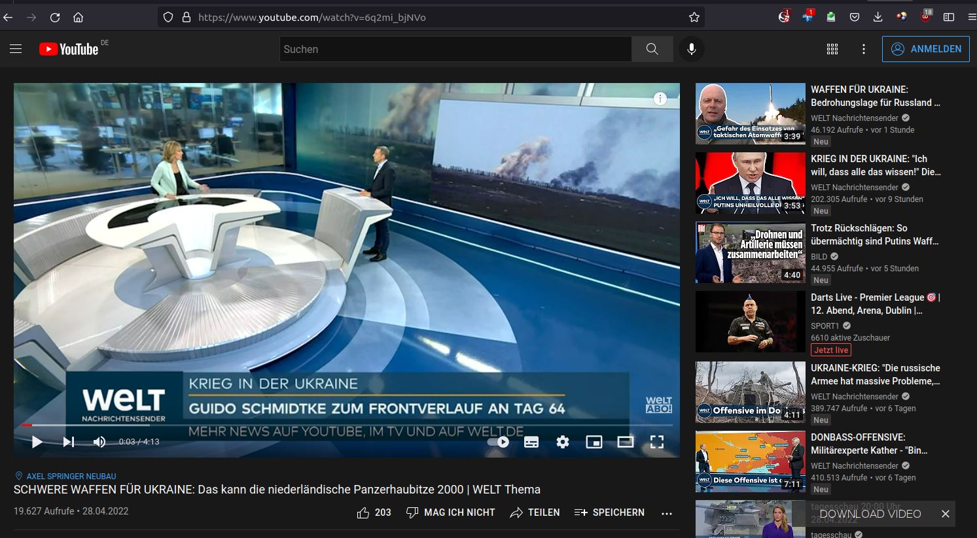The height and width of the screenshot is (538, 977).
Task: Click the ANMELDEN sign-in button
Action: tap(925, 49)
